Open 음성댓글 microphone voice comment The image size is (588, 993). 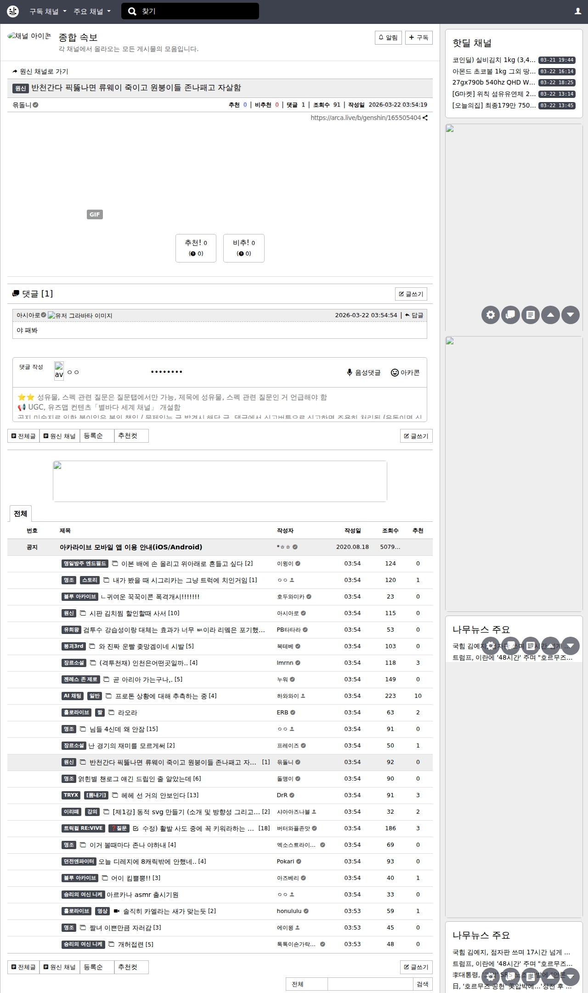pos(363,373)
